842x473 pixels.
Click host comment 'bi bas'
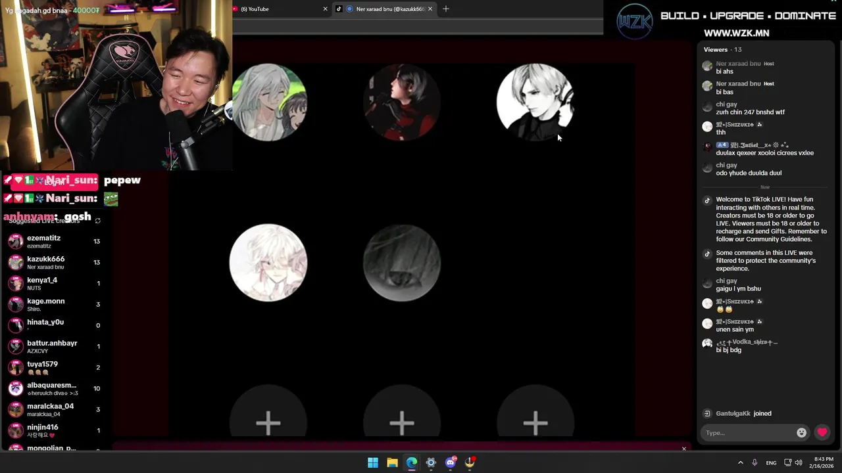pos(724,92)
